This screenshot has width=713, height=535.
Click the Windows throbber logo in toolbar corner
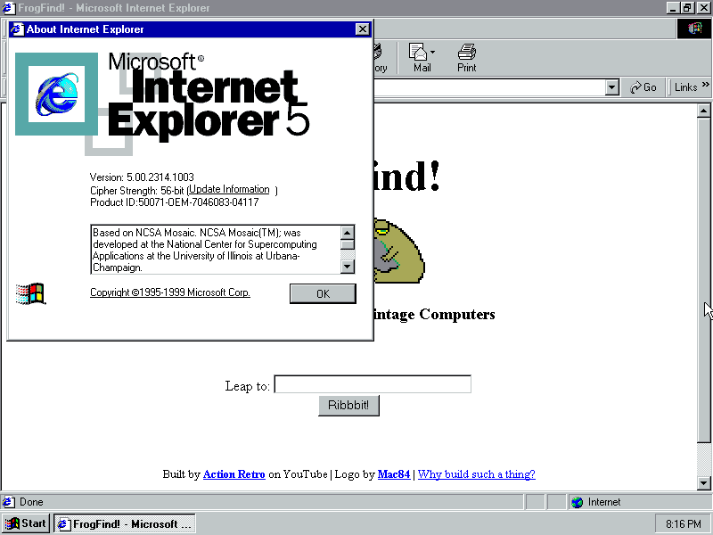694,29
